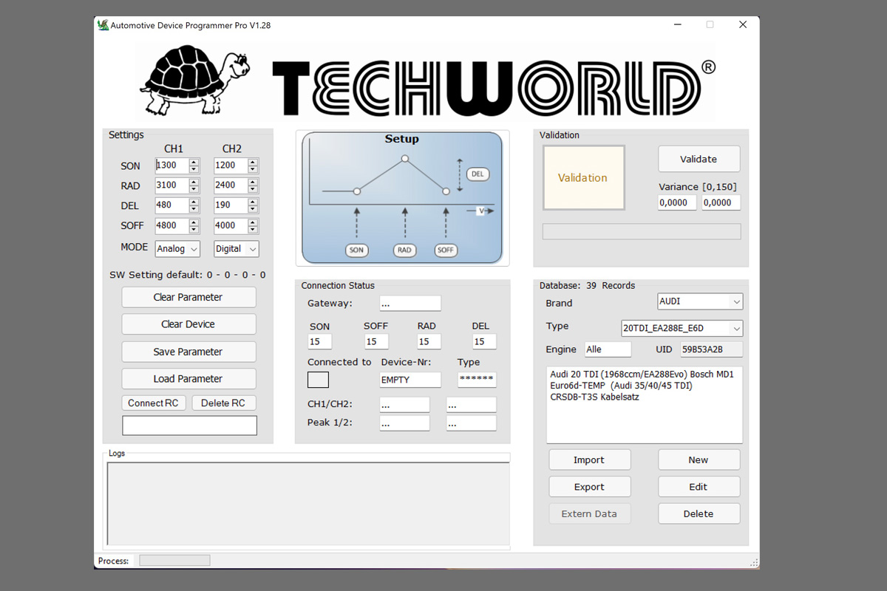The width and height of the screenshot is (887, 591).
Task: Import database records with Import button
Action: [589, 460]
